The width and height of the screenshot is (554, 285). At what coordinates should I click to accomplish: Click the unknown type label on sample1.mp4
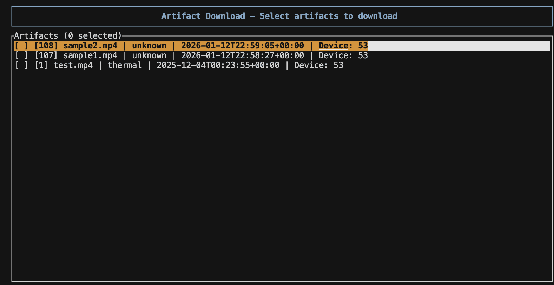pyautogui.click(x=150, y=55)
